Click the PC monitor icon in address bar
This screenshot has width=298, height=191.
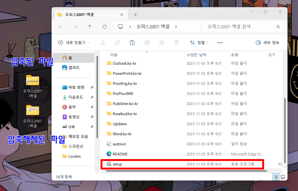(120, 26)
